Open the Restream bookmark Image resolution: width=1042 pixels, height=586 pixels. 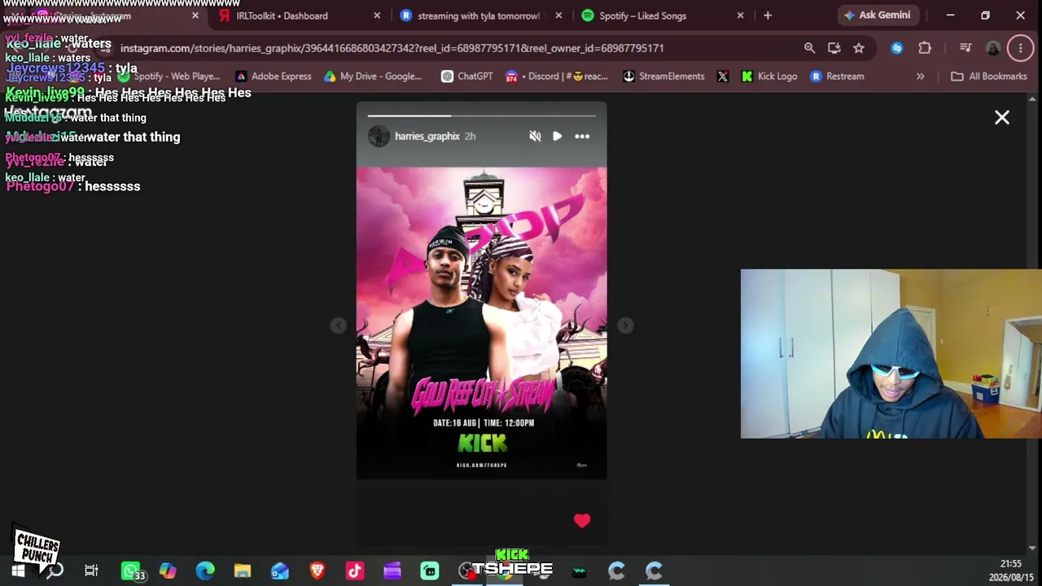838,77
